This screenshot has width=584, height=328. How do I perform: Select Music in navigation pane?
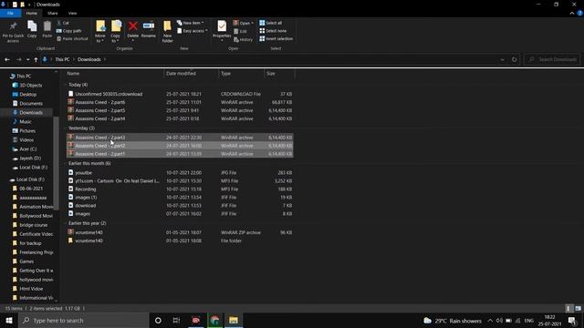click(26, 121)
